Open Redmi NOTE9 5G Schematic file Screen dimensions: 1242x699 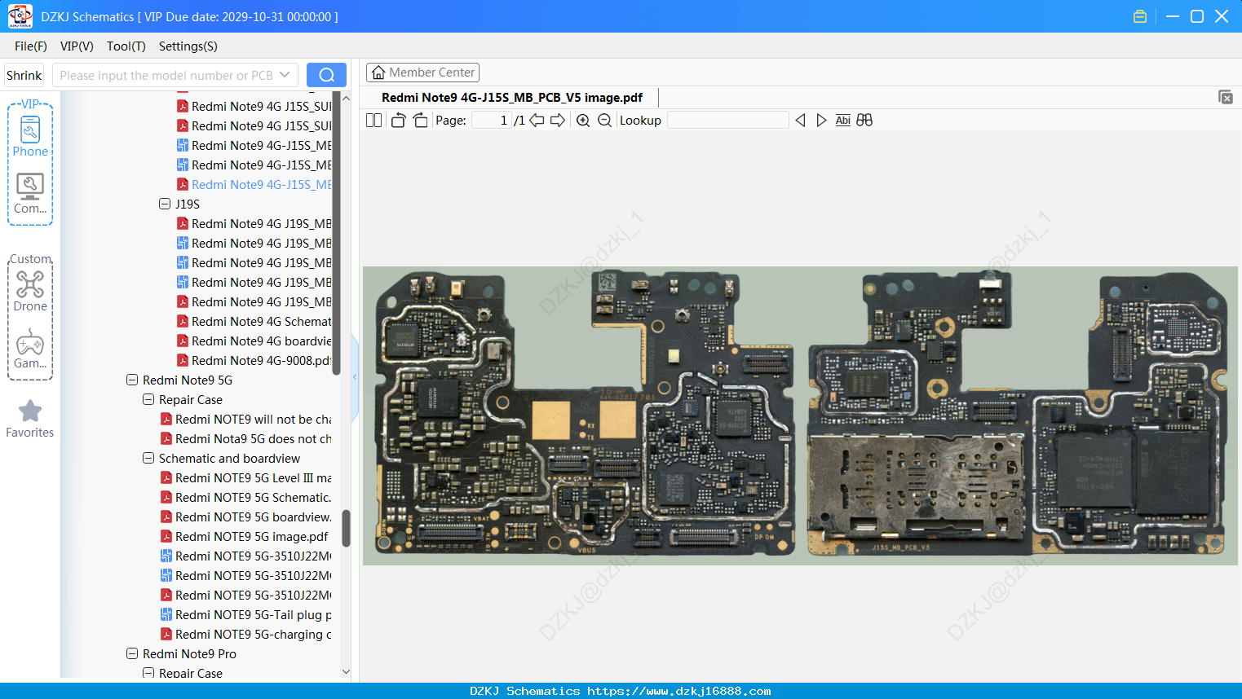click(246, 498)
